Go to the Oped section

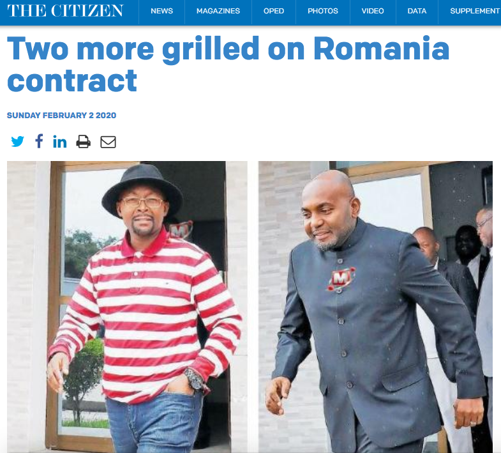pos(274,12)
